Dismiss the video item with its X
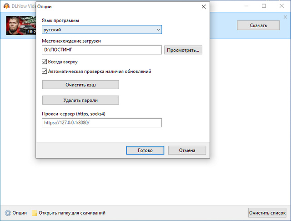The image size is (291, 221). [285, 17]
